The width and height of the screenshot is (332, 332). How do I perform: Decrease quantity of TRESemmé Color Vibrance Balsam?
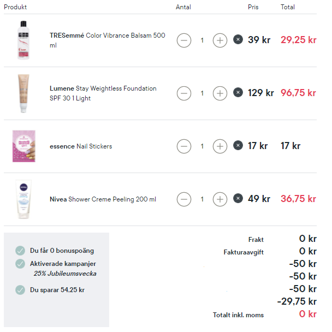tap(184, 40)
